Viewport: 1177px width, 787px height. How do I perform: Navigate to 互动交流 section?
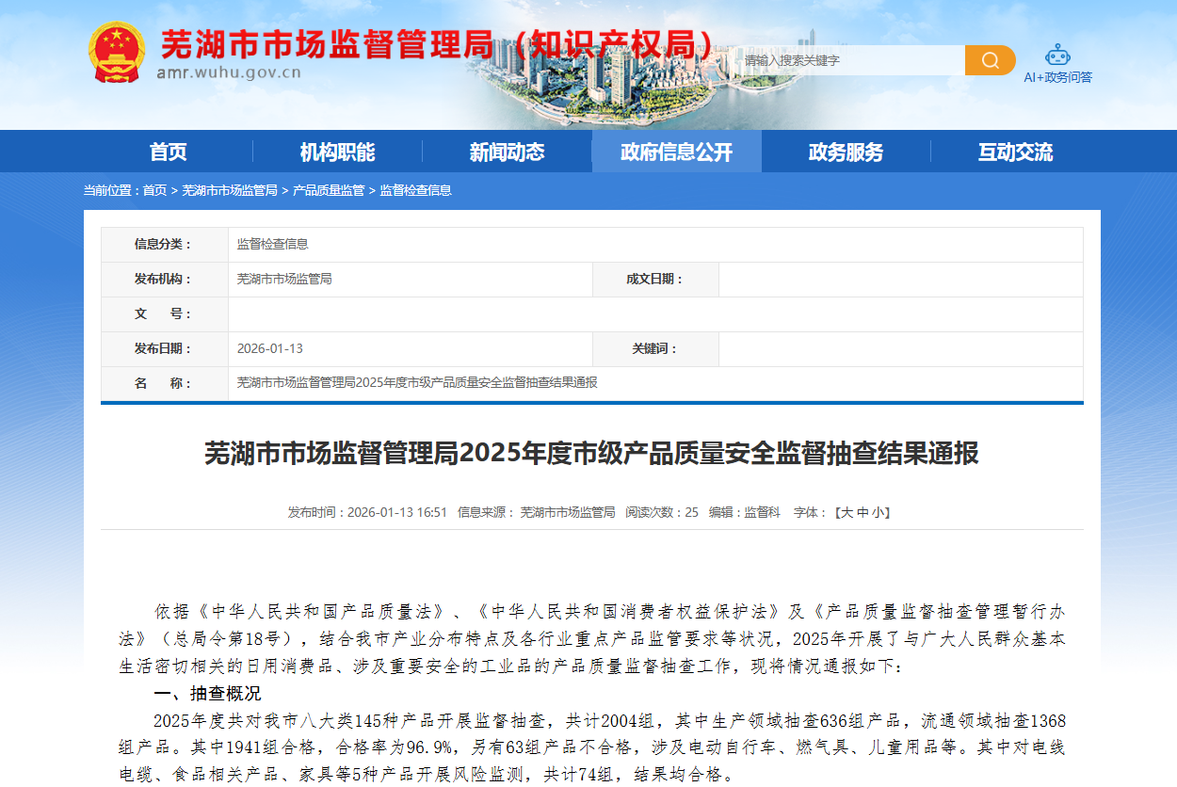coord(1015,152)
